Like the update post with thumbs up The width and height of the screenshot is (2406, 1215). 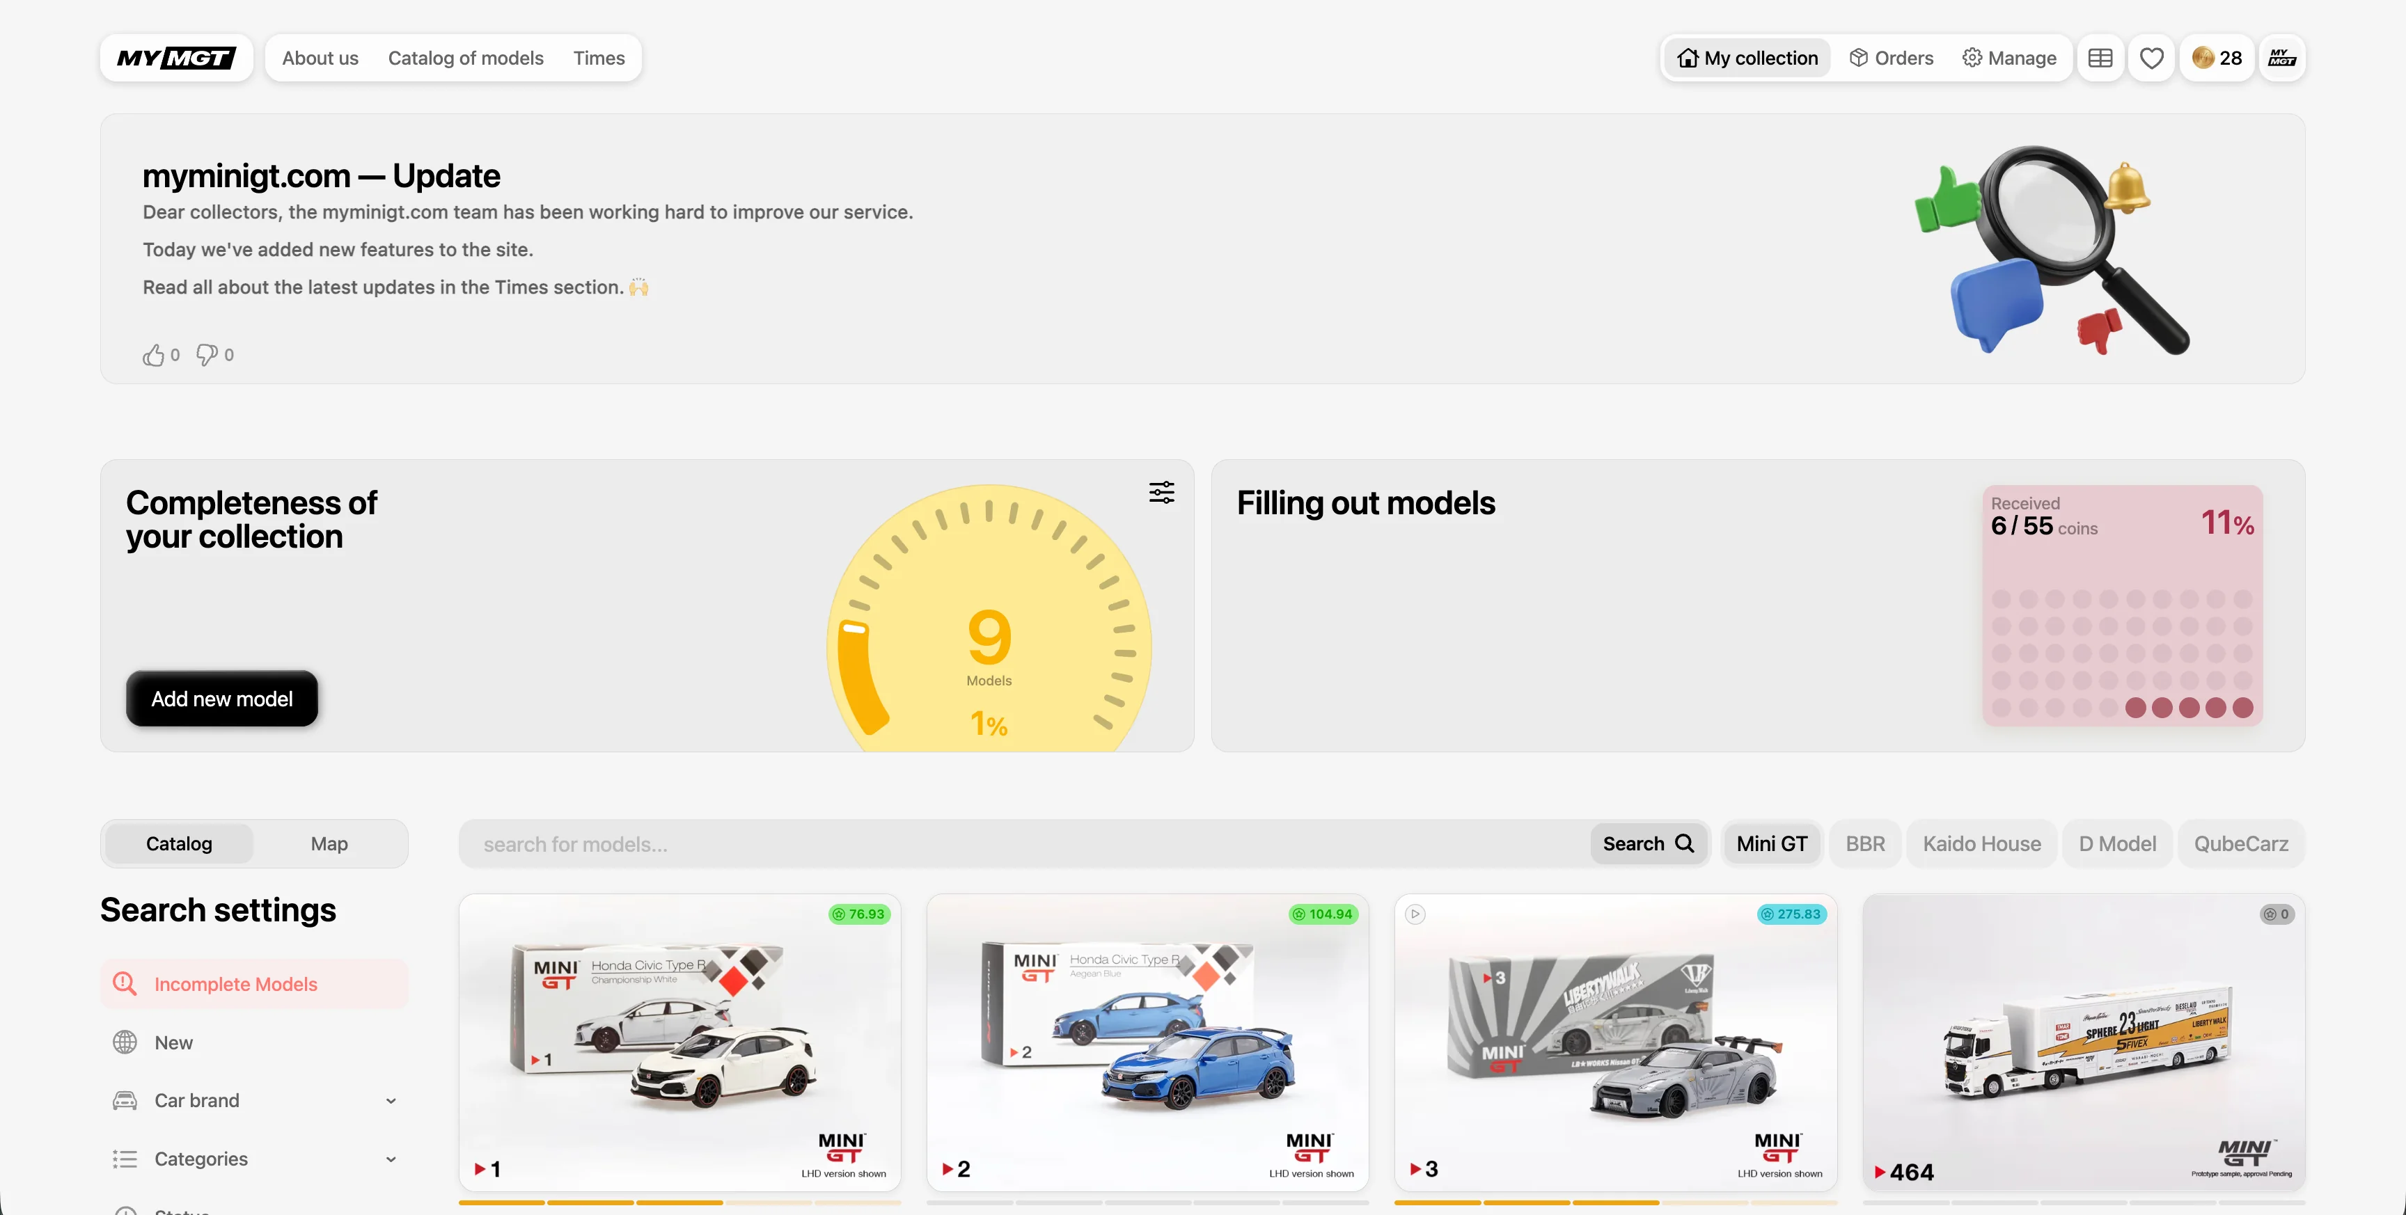161,355
